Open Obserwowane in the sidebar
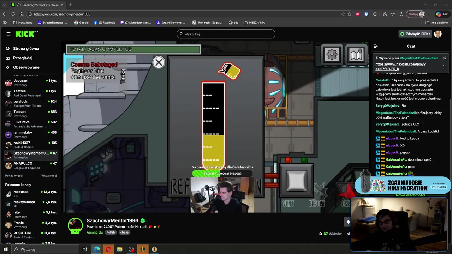Viewport: 452px width, 254px height. click(26, 67)
